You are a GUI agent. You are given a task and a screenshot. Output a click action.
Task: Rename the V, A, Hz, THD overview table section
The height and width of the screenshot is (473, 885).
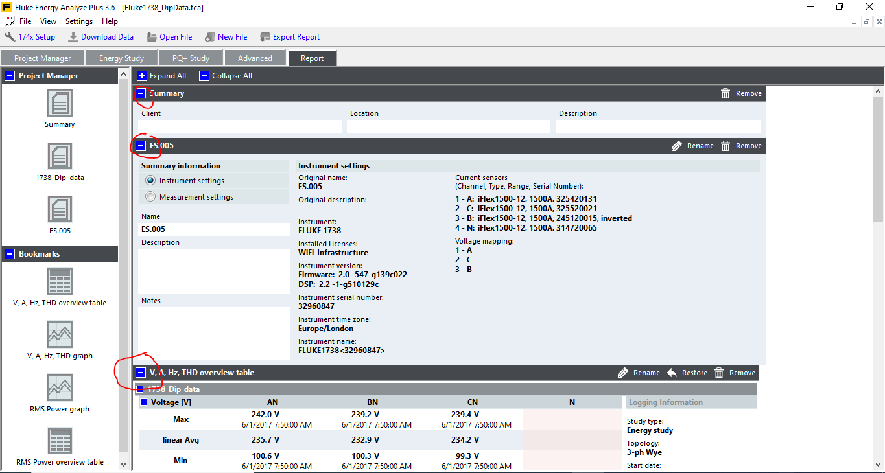639,373
